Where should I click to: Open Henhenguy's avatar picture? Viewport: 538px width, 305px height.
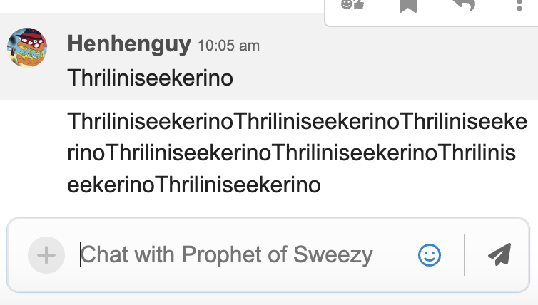pyautogui.click(x=27, y=48)
